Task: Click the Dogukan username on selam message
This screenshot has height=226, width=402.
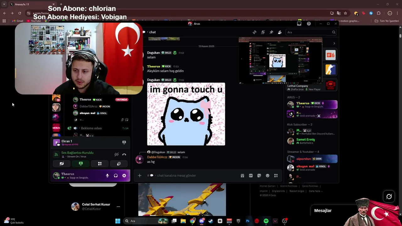Action: click(153, 53)
